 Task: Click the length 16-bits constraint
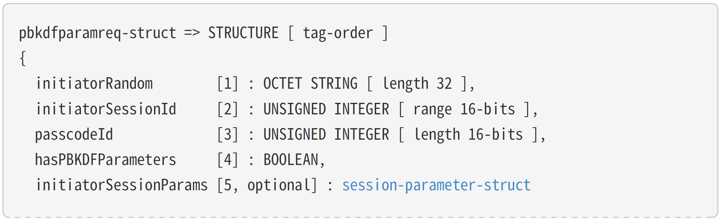pos(468,134)
